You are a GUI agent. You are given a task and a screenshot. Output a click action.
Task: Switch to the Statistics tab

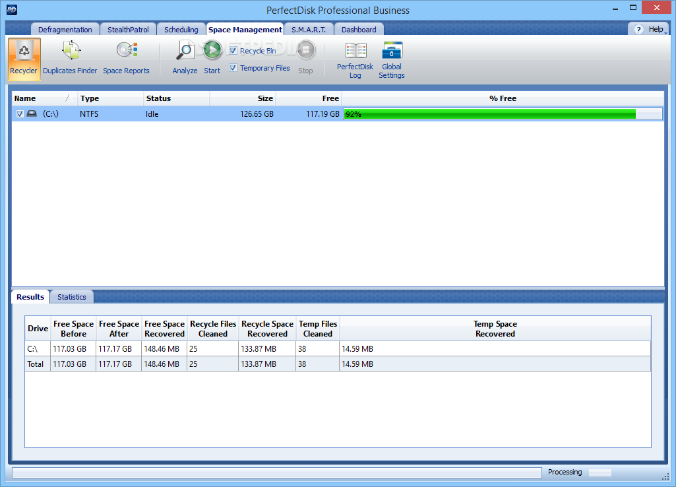click(72, 297)
